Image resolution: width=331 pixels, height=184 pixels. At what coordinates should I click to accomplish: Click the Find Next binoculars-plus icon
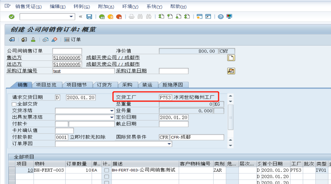pyautogui.click(x=149, y=16)
